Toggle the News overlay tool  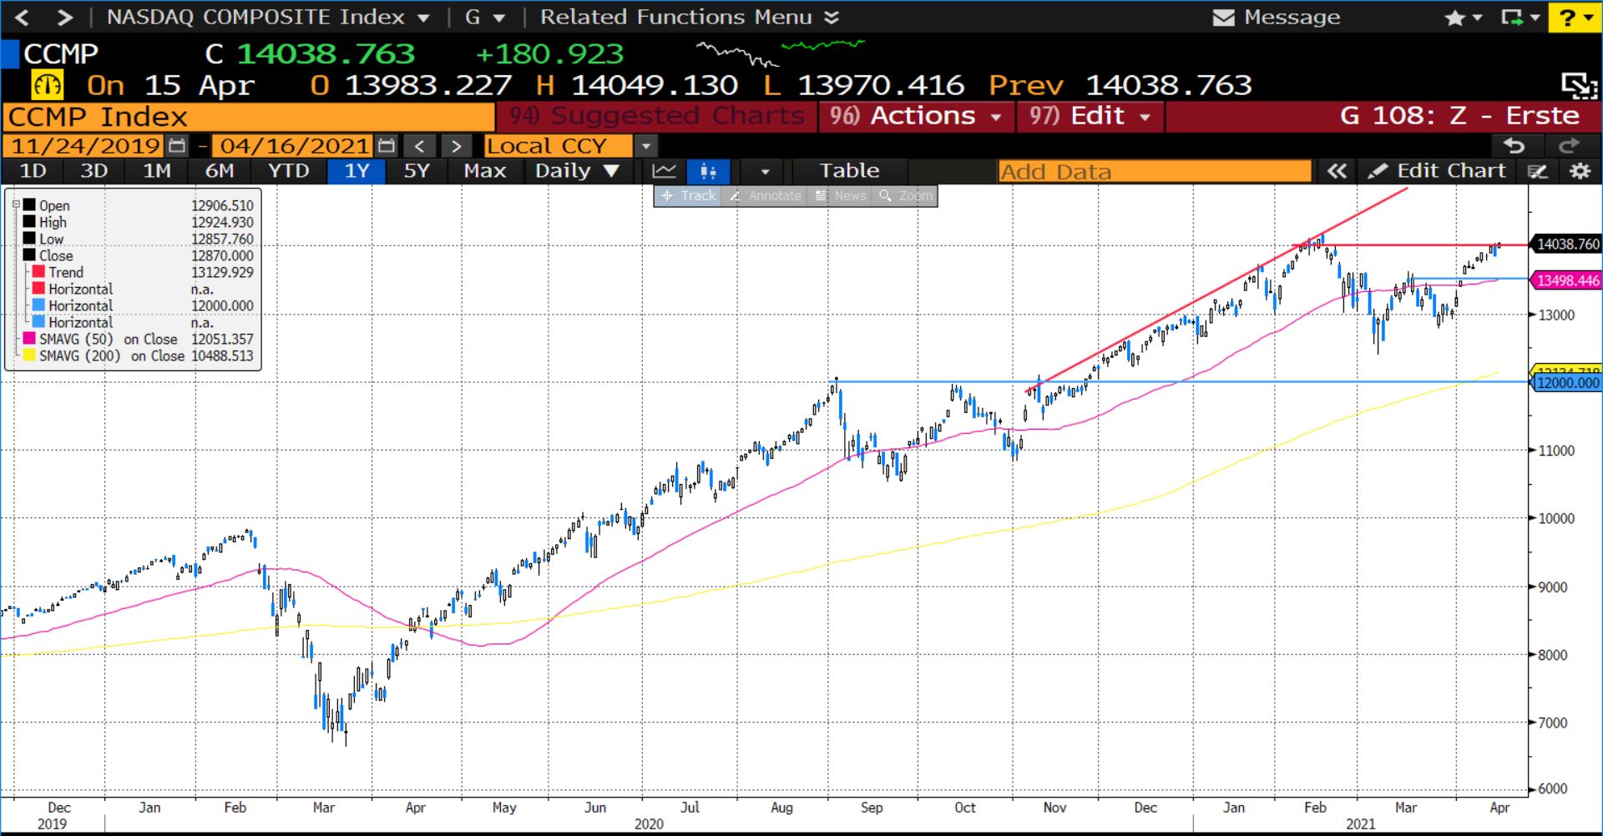(x=842, y=195)
